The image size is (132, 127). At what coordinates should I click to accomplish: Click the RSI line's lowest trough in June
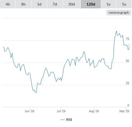[36, 92]
